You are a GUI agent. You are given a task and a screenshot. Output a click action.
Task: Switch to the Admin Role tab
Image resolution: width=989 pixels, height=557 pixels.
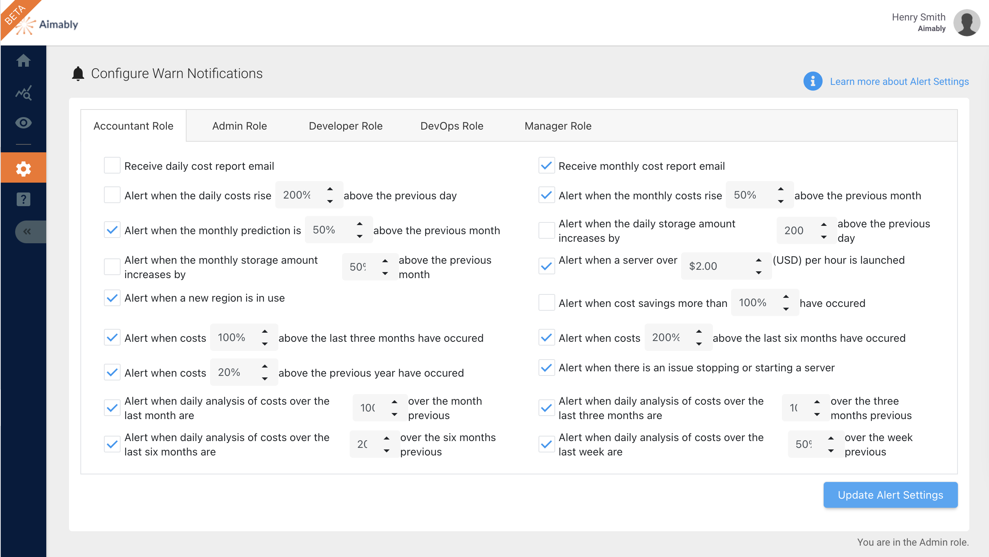tap(240, 126)
